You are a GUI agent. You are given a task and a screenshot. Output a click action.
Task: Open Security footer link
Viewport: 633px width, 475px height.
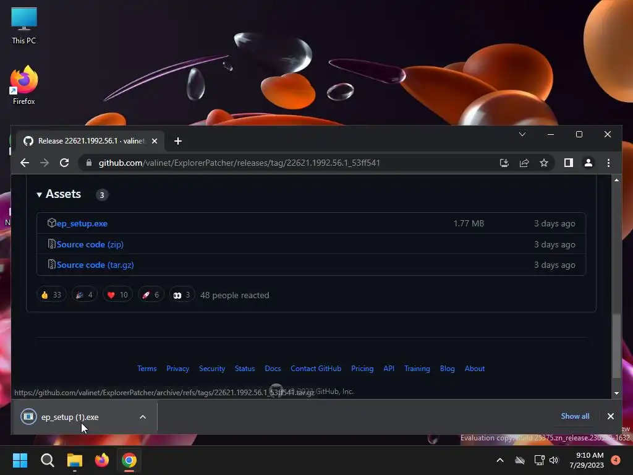(x=212, y=369)
